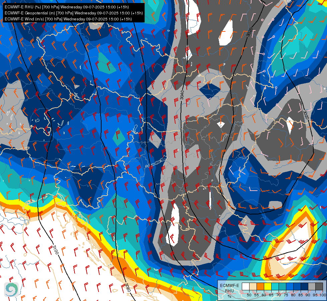Click the % unit label in legend
This screenshot has height=301, width=327.
tap(229, 296)
